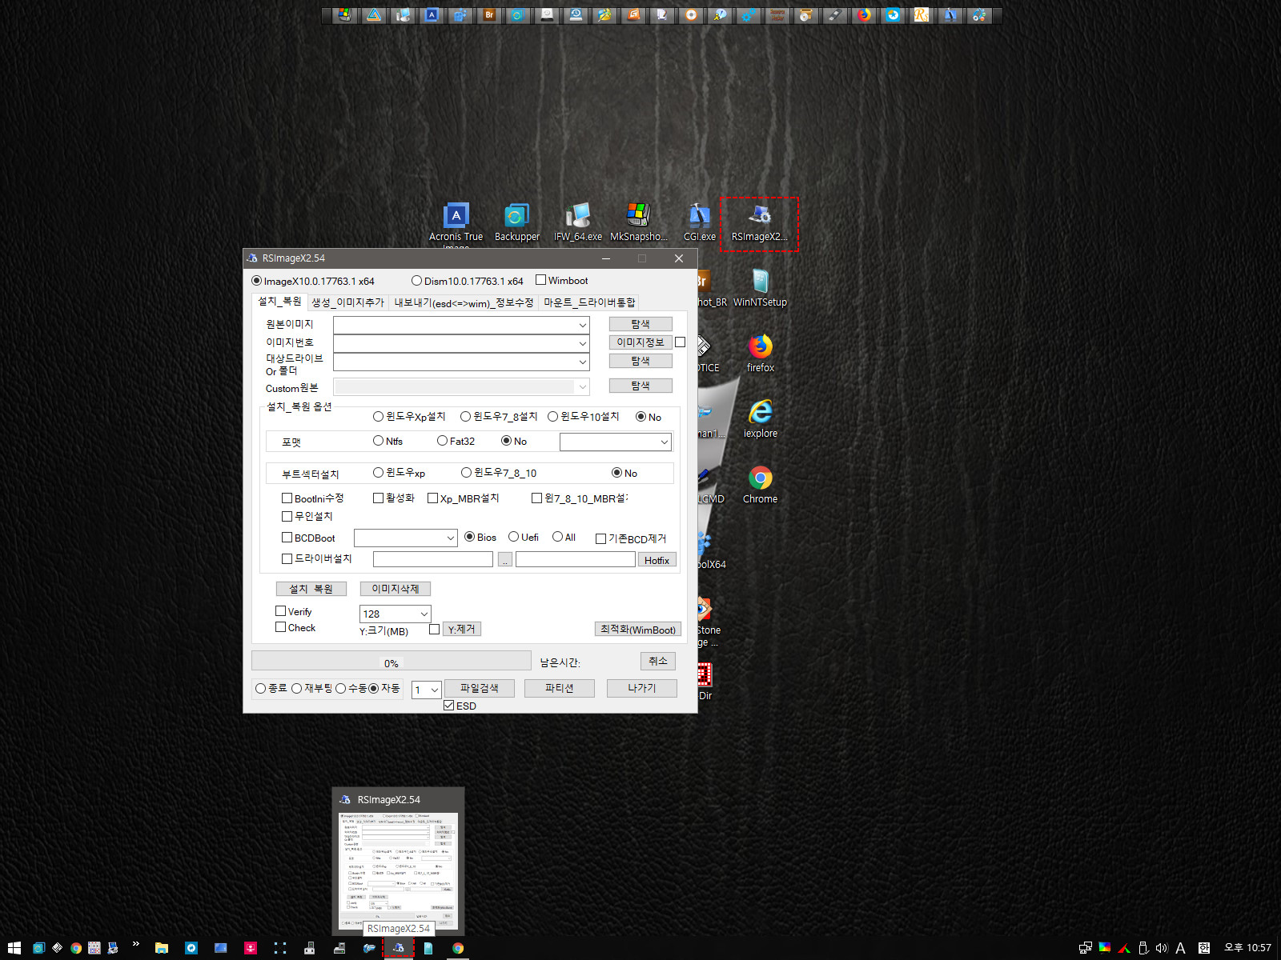This screenshot has width=1281, height=960.
Task: Open the Windows Start menu
Action: pyautogui.click(x=14, y=948)
